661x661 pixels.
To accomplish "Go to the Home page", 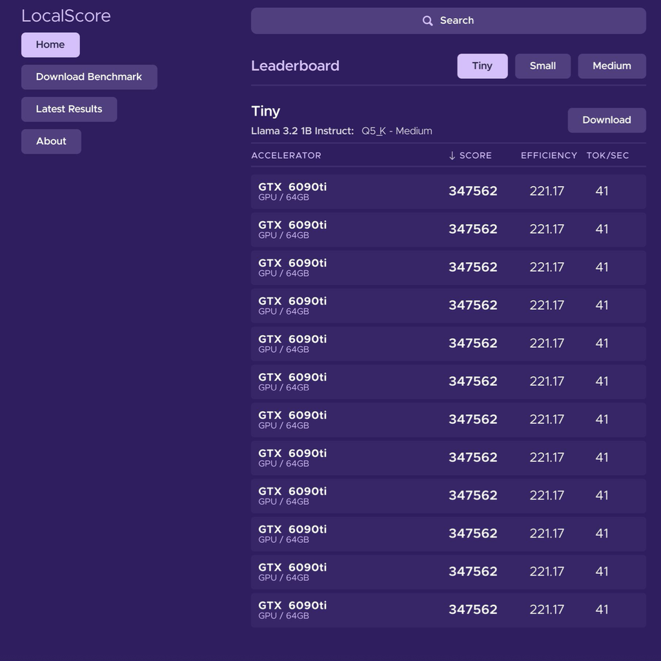I will point(50,45).
